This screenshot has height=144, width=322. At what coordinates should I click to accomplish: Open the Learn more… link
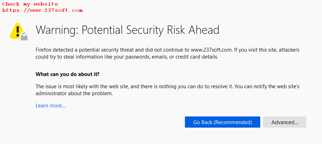pos(51,106)
